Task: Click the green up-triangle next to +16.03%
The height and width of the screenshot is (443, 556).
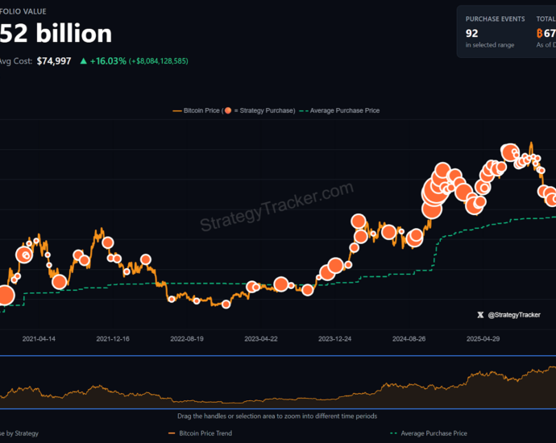Action: 84,60
